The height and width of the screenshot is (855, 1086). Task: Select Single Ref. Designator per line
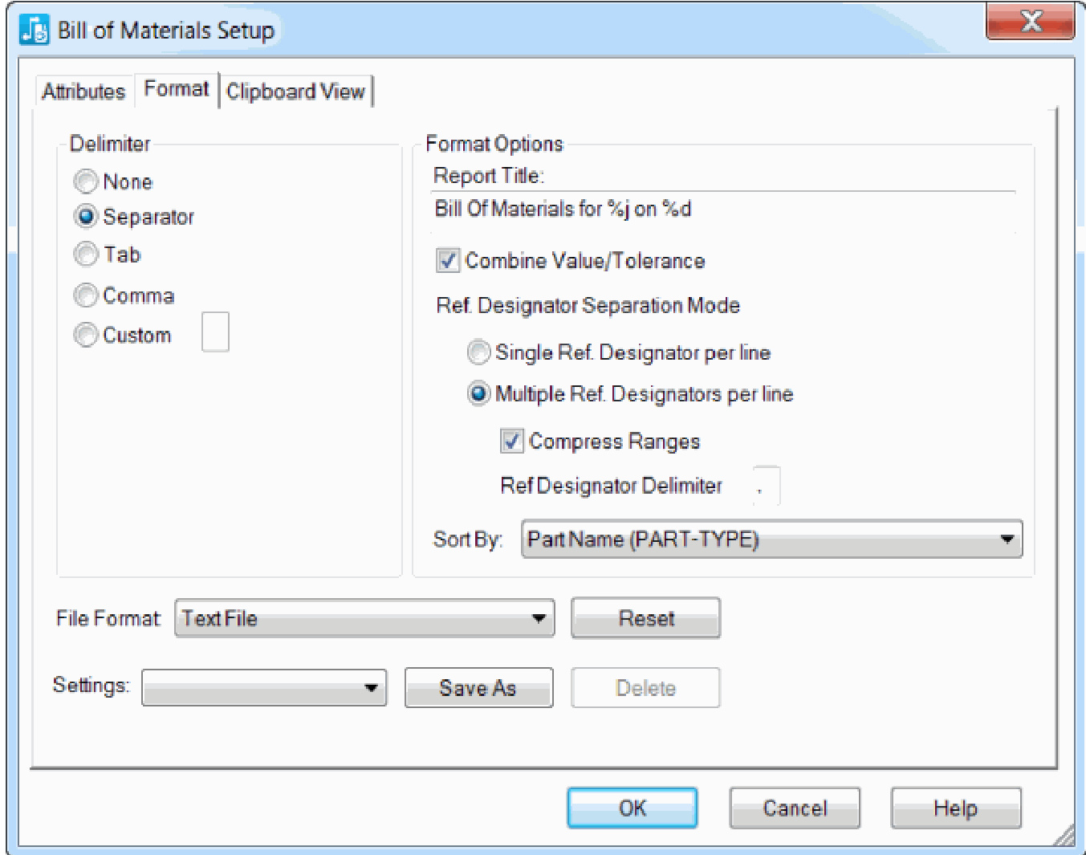click(x=479, y=352)
